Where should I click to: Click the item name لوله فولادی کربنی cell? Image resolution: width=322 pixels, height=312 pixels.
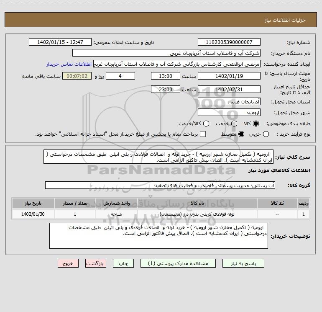point(197,214)
